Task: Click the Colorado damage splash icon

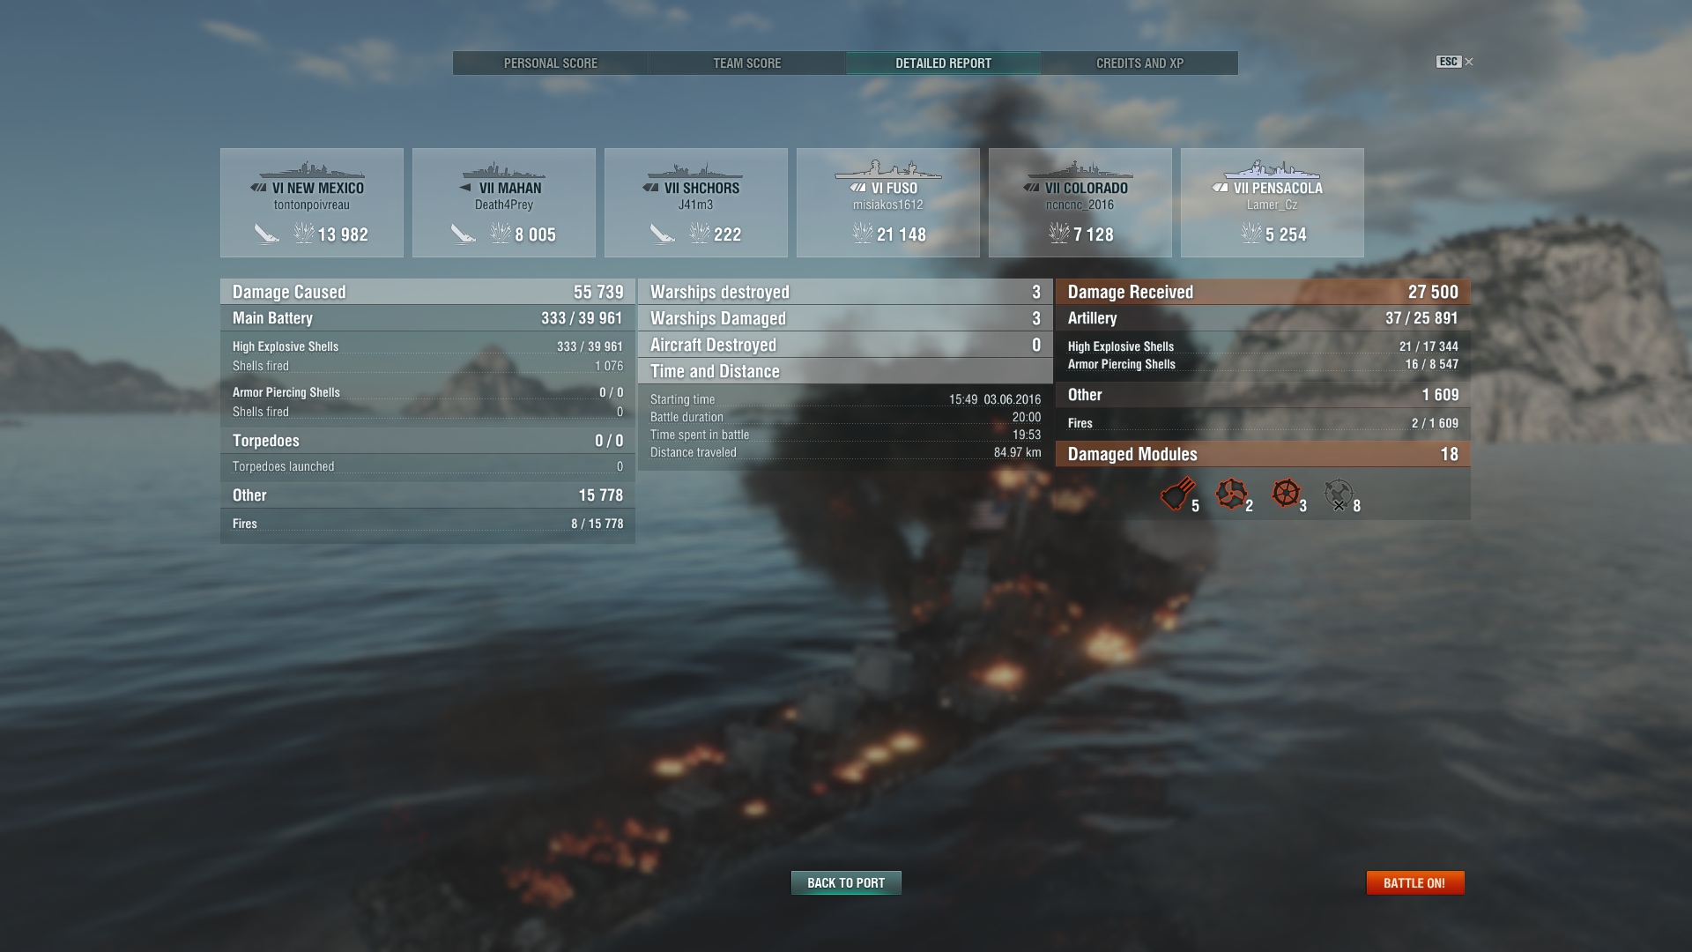Action: (1058, 234)
